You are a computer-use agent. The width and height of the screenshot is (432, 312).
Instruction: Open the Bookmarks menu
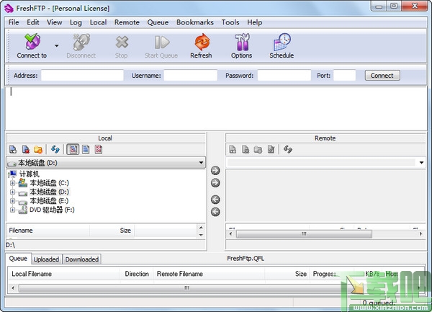[195, 22]
